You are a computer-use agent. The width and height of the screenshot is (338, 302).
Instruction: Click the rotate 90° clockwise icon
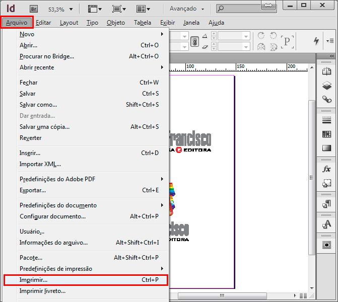[x=261, y=35]
